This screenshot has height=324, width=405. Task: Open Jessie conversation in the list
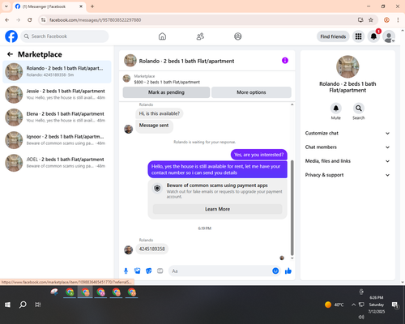(x=57, y=95)
